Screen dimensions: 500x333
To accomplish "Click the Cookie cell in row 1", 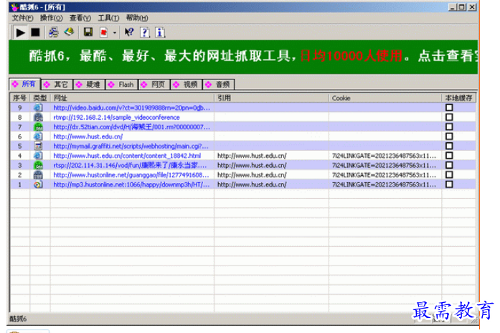I will coord(385,184).
